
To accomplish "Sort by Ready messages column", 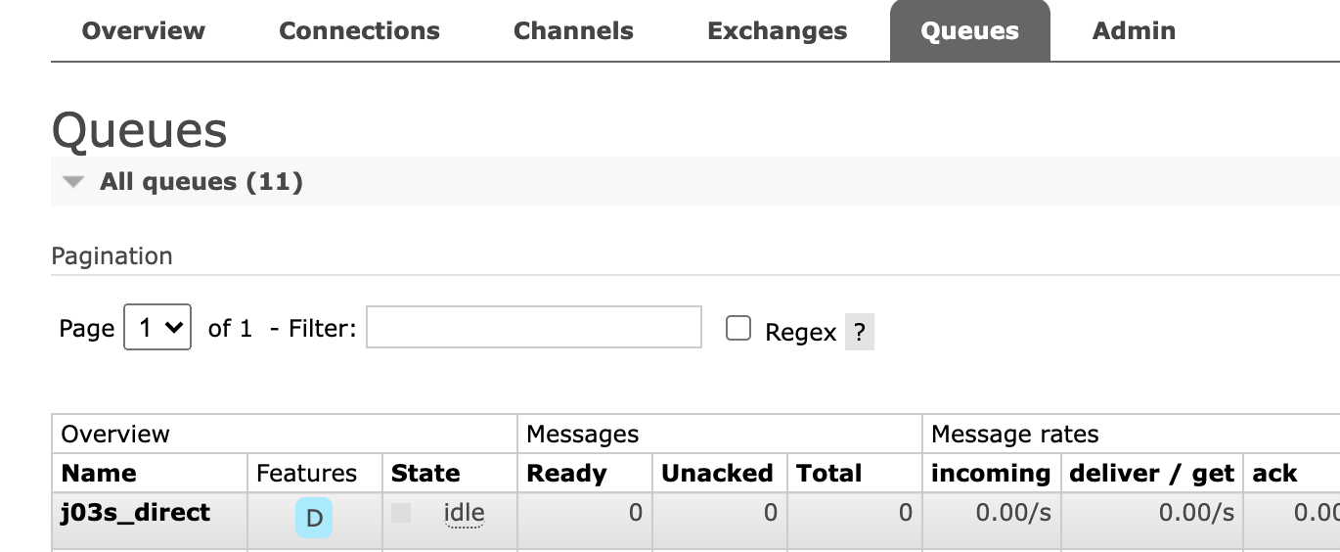I will (566, 474).
